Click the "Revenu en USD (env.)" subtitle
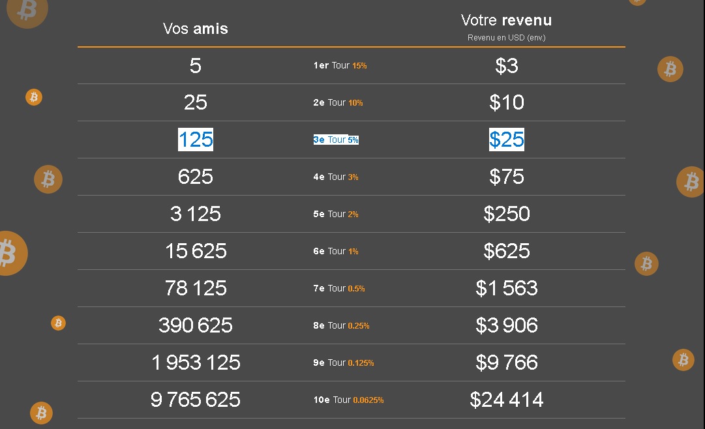Viewport: 705px width, 429px height. [506, 38]
